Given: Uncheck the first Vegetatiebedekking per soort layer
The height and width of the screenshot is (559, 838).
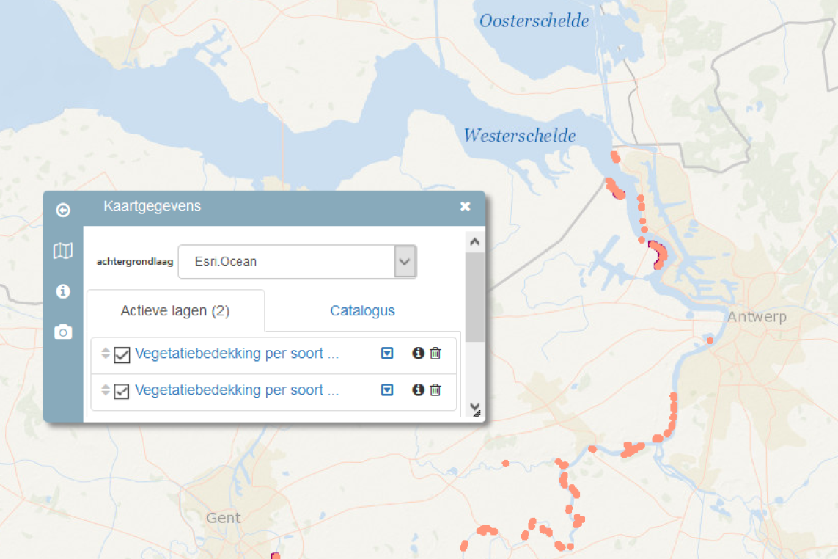Looking at the screenshot, I should (121, 353).
